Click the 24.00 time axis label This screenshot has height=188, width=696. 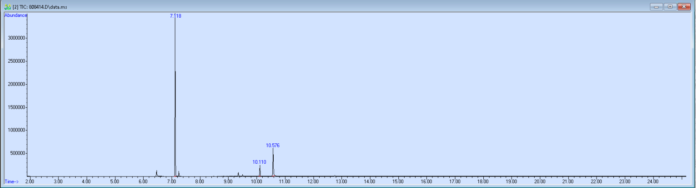[x=653, y=181]
